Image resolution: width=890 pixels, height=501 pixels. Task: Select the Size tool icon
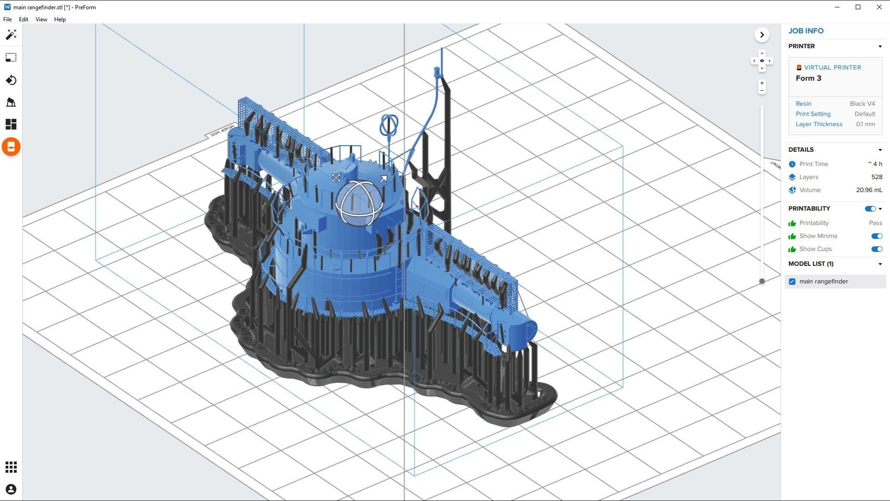click(11, 58)
